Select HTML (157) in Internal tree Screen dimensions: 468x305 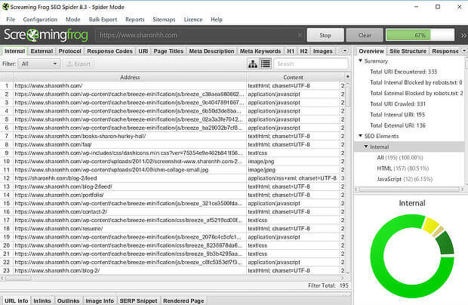click(402, 168)
